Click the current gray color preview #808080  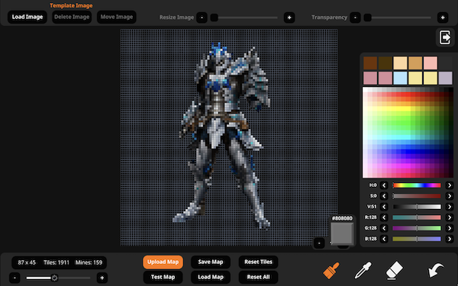click(342, 233)
